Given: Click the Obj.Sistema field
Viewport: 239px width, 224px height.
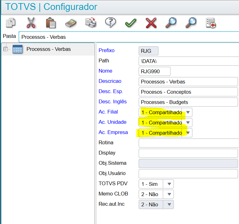Looking at the screenshot, I should point(188,164).
